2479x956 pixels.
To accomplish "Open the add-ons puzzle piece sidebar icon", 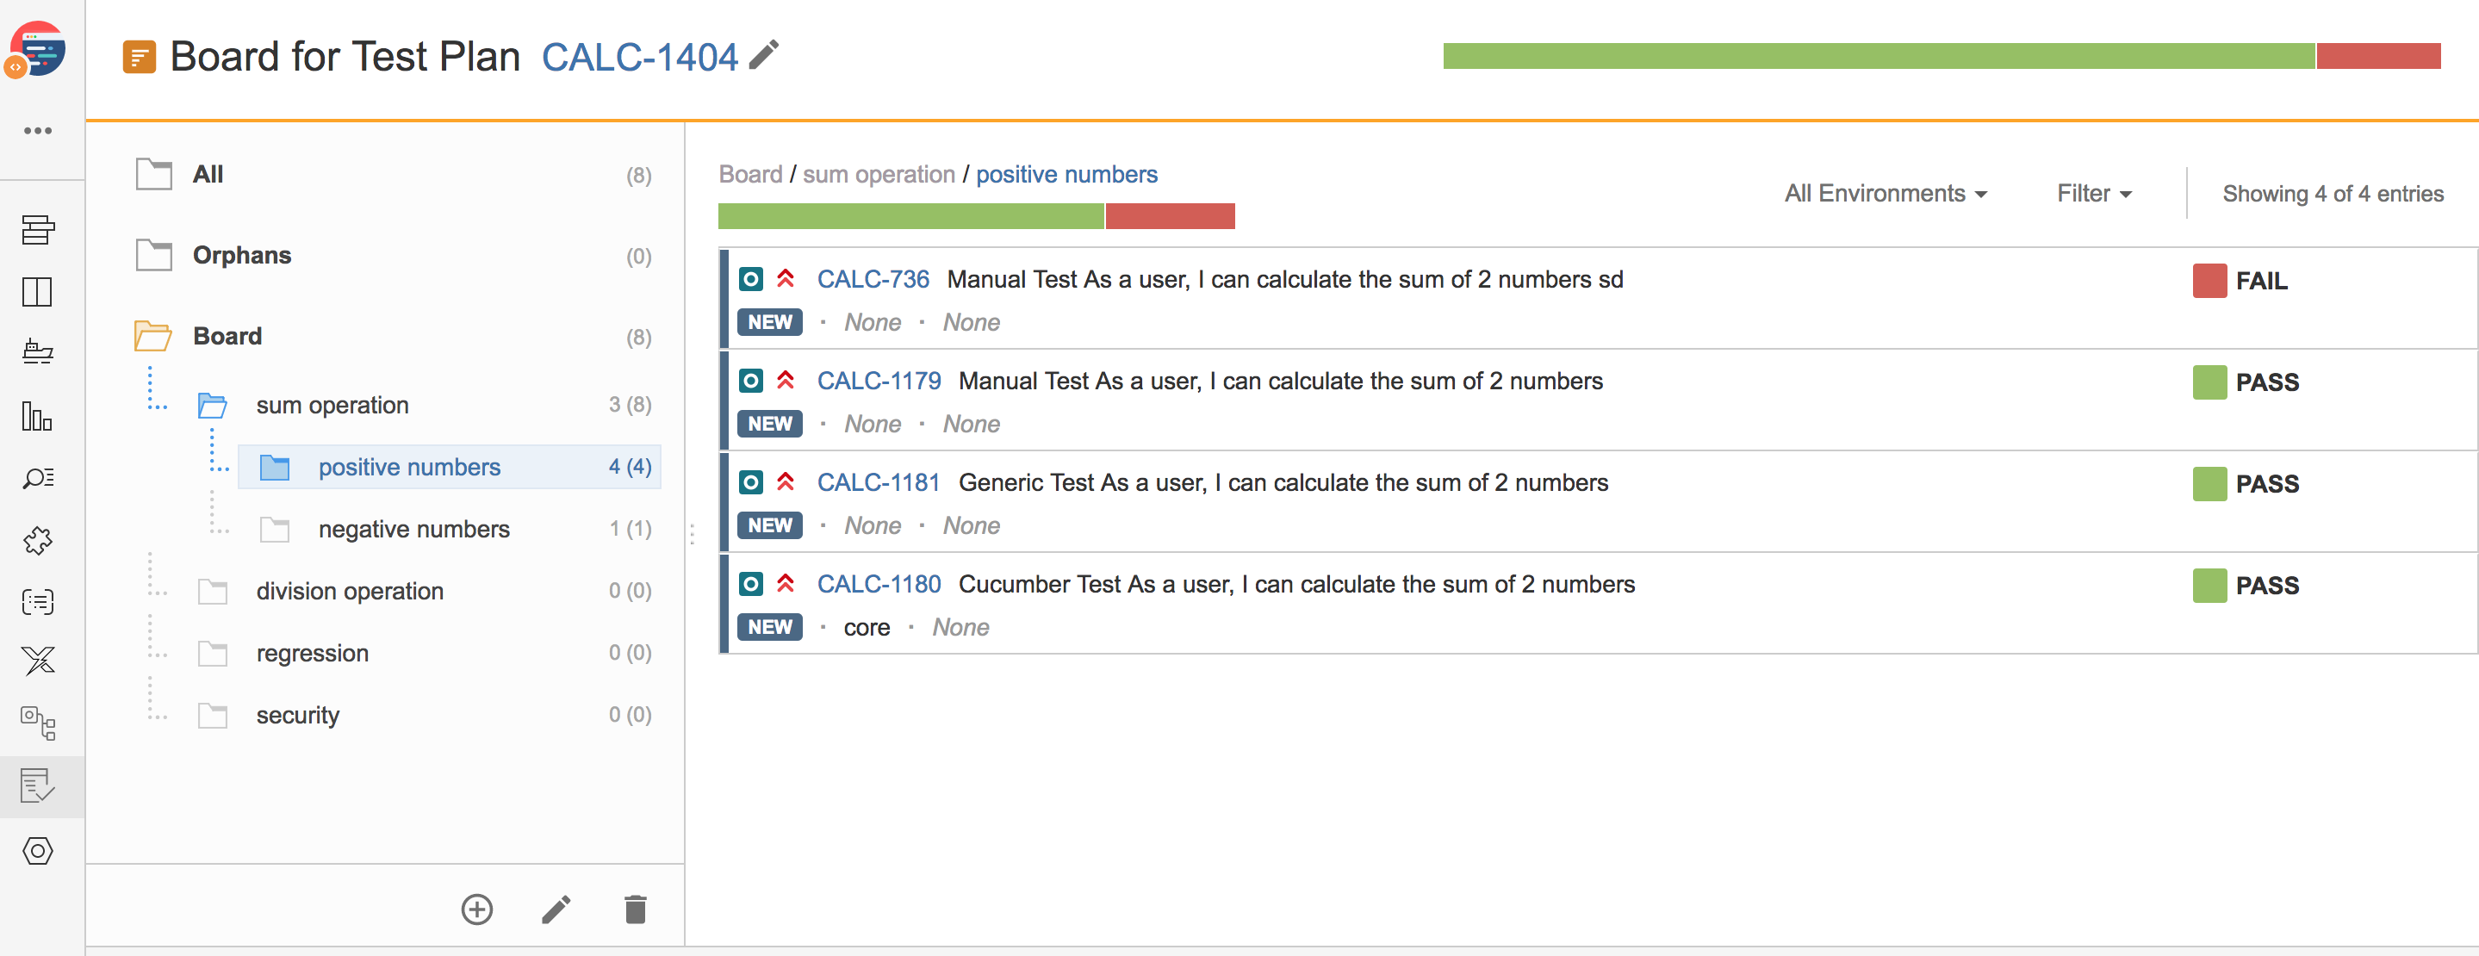I will click(38, 541).
